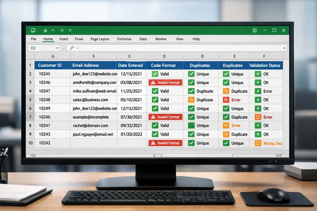Click the green X icon beside Error in row 4

coord(258,91)
